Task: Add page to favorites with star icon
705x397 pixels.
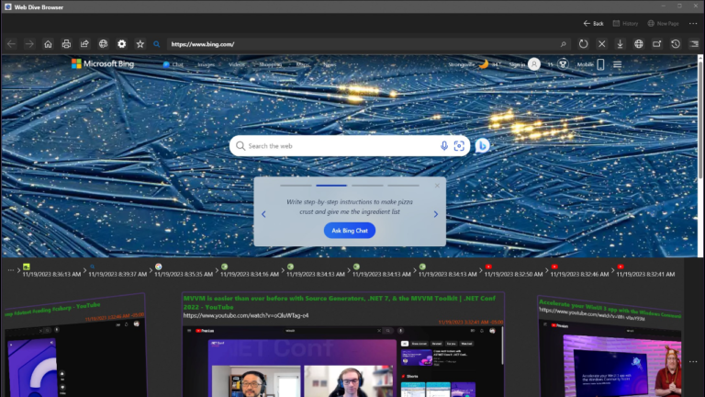Action: pyautogui.click(x=140, y=44)
